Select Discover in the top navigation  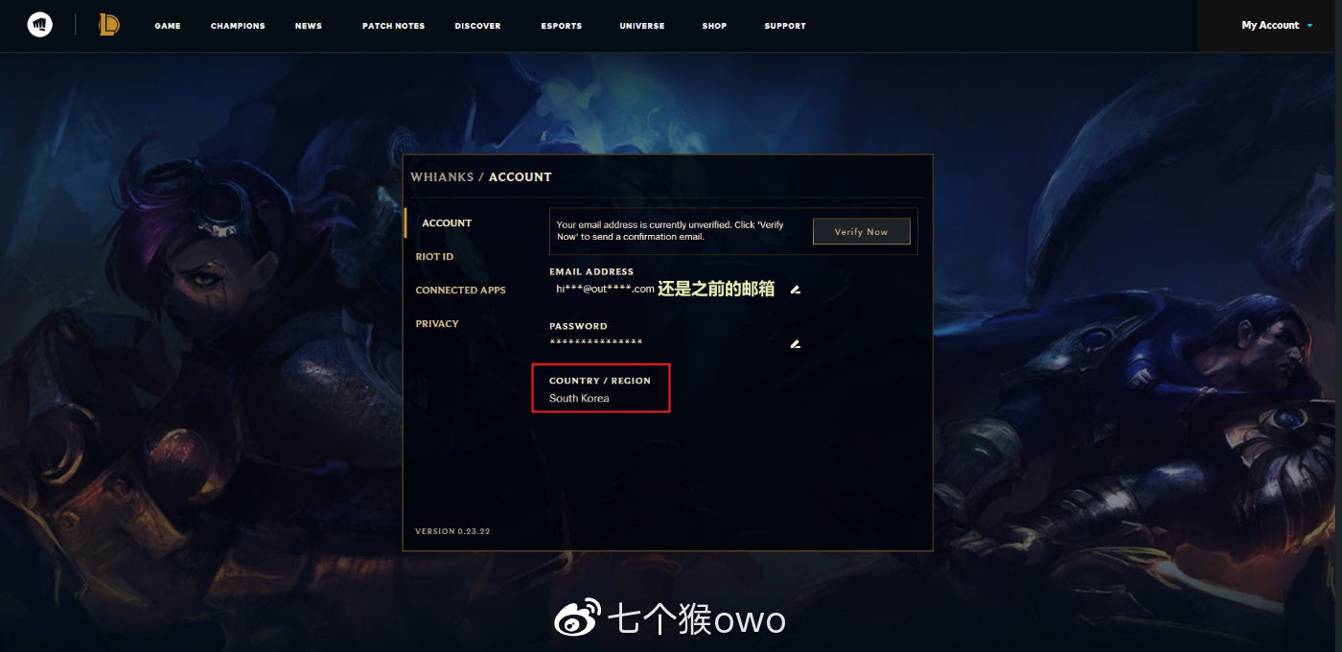tap(477, 26)
